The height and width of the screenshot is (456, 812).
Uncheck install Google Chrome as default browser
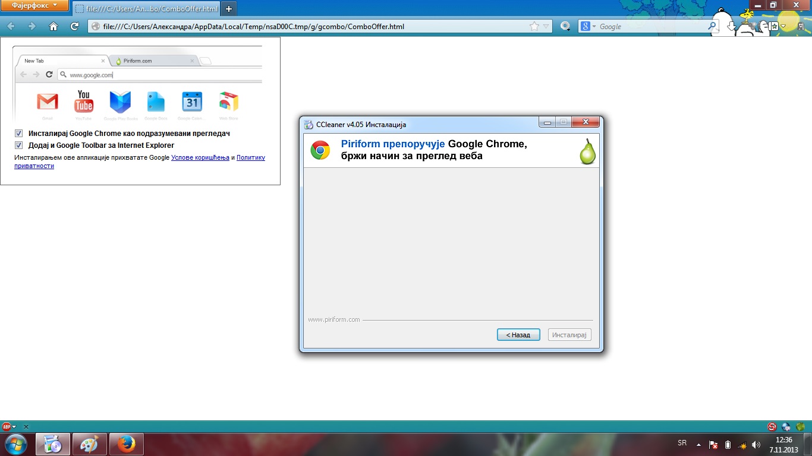(x=19, y=134)
